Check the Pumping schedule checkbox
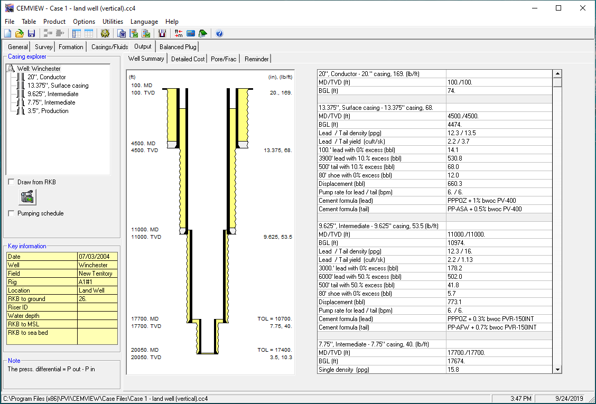The image size is (596, 404). pos(12,213)
